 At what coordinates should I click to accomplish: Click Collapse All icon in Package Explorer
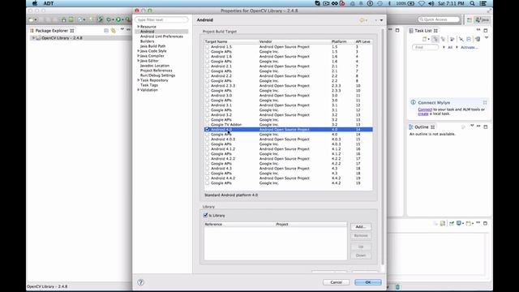pos(106,31)
